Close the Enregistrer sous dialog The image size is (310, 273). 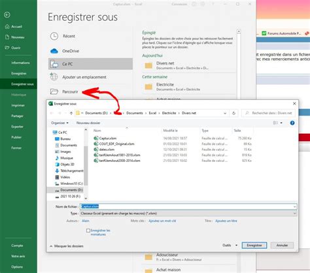[x=294, y=104]
